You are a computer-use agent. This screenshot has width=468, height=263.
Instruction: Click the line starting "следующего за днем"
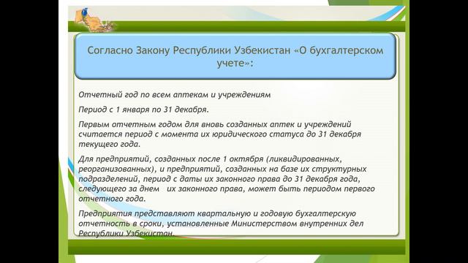[227, 188]
